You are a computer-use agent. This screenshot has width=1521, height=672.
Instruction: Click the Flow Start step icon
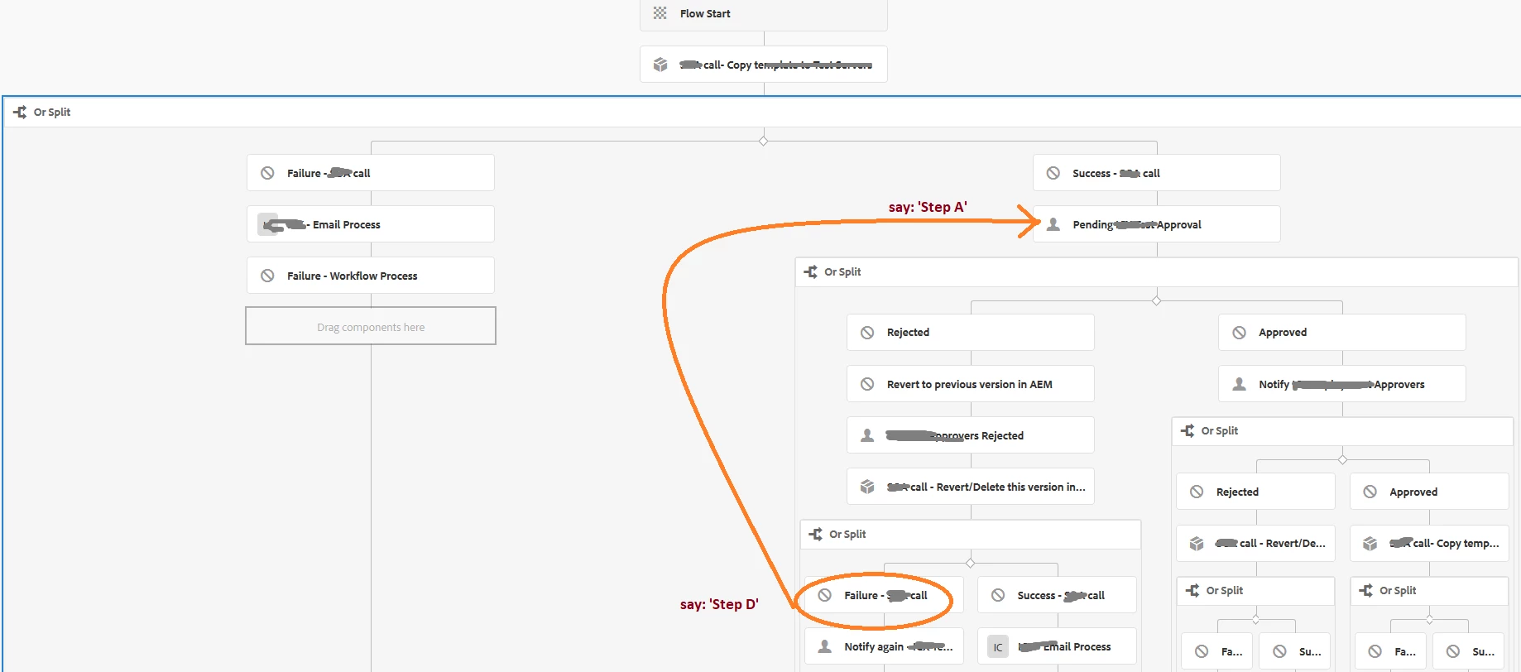pyautogui.click(x=660, y=13)
